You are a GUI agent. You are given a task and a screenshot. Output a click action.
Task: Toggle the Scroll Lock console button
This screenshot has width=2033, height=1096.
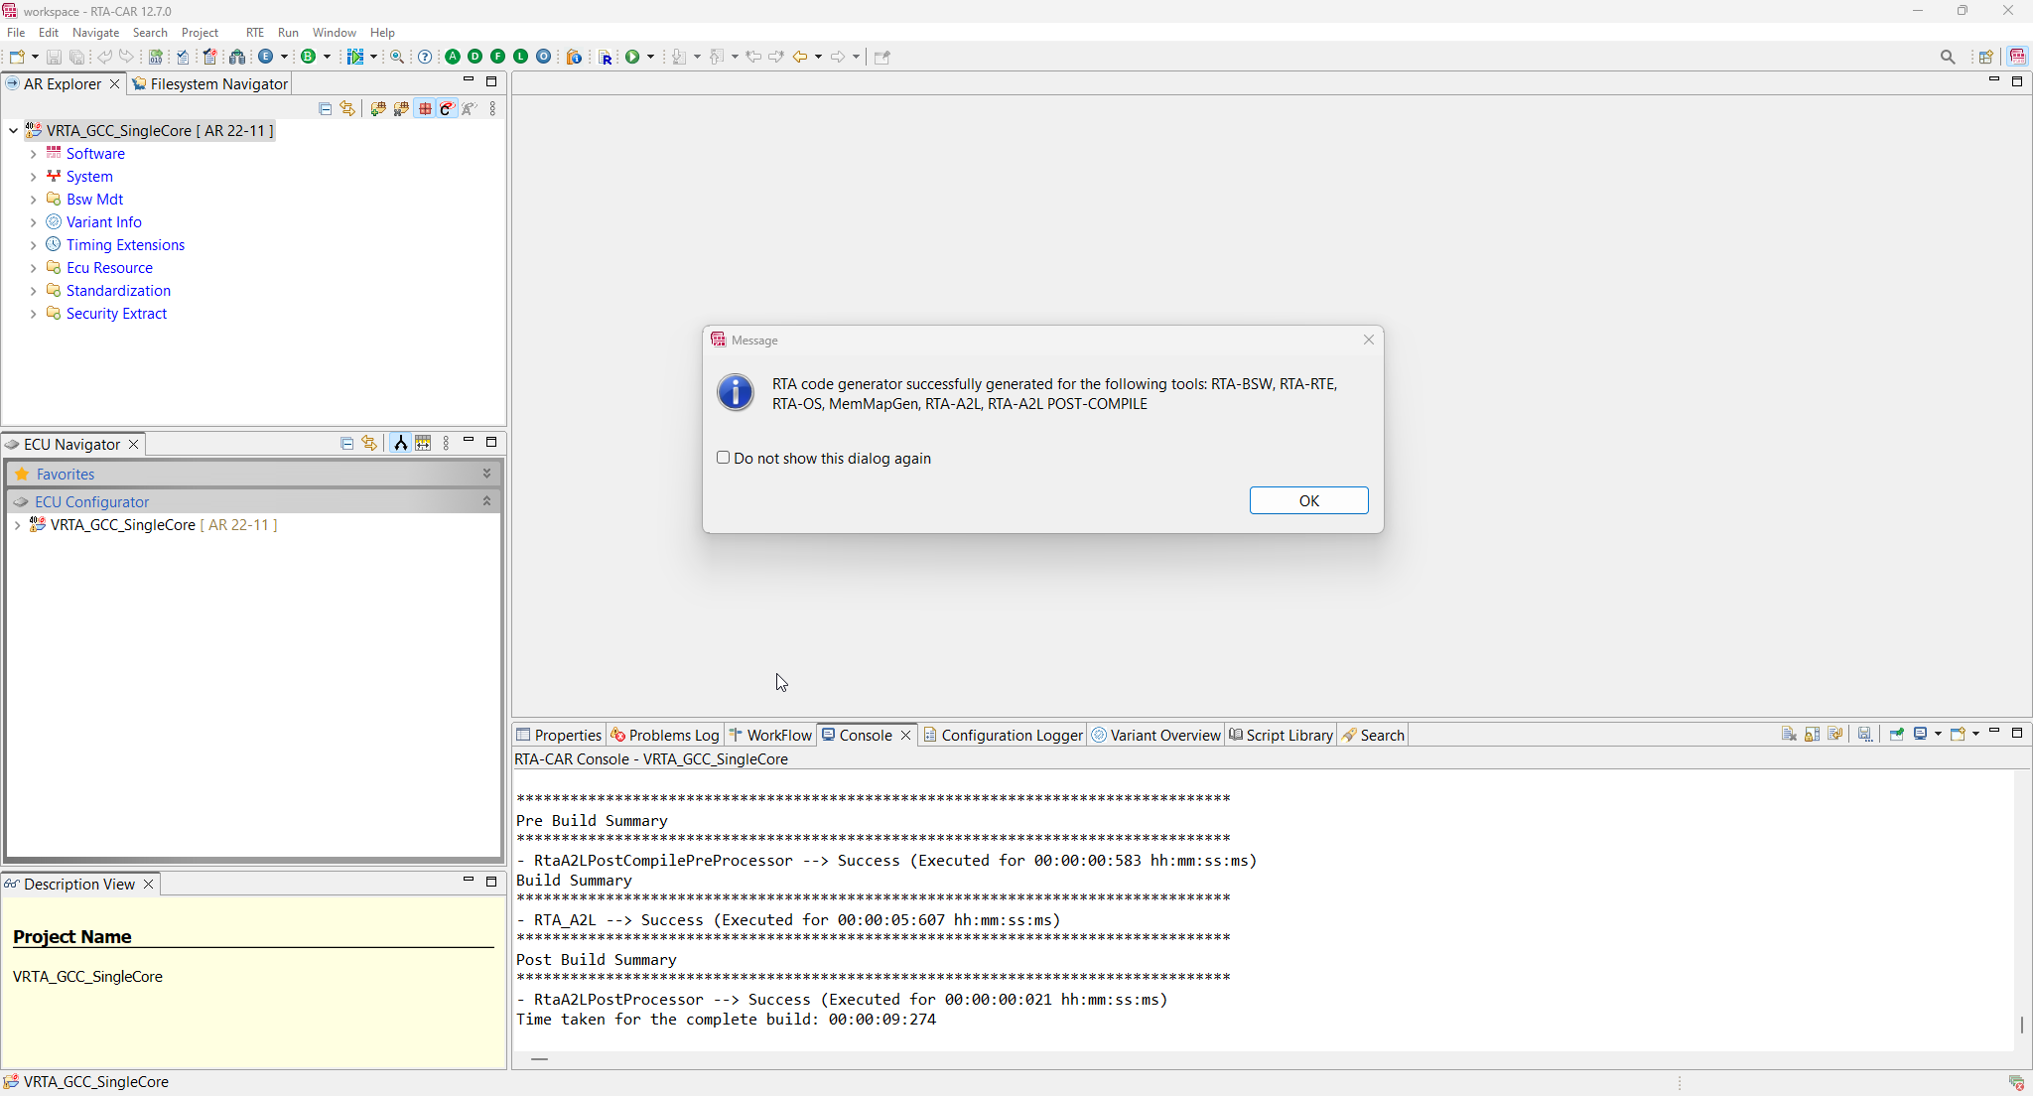pos(1813,735)
